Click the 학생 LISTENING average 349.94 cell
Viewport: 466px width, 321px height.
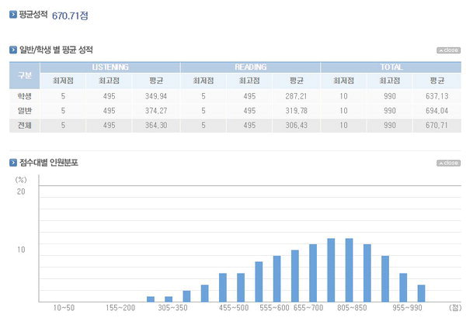[x=156, y=96]
